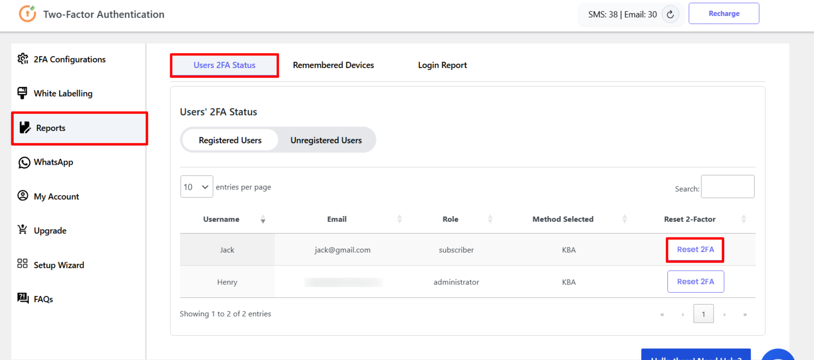The image size is (814, 360).
Task: Go to previous page of entries
Action: [x=683, y=314]
